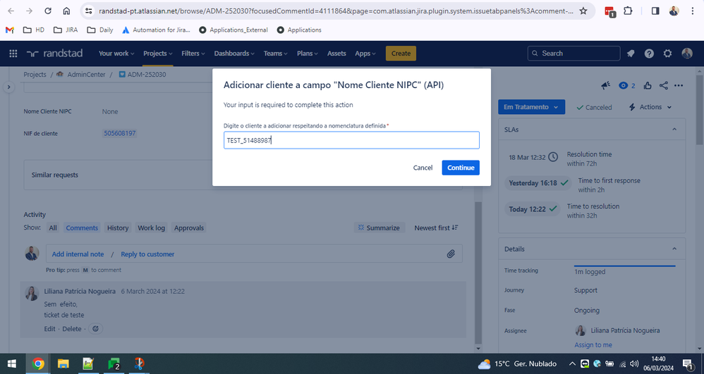The height and width of the screenshot is (374, 704).
Task: Click the Create button
Action: [x=401, y=54]
